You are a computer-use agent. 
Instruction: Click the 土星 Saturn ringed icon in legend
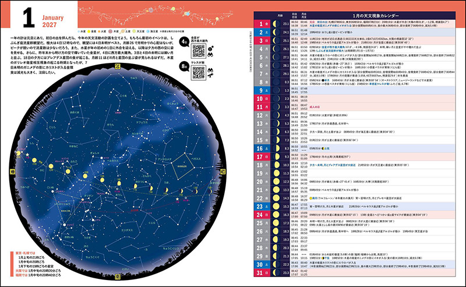122,31
